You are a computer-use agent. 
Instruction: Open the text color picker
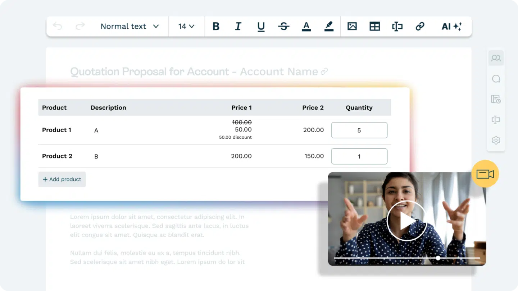click(306, 27)
